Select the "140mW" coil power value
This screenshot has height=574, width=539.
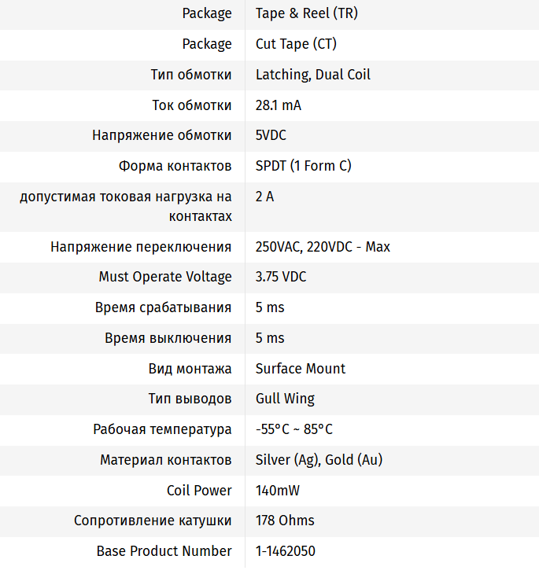277,491
